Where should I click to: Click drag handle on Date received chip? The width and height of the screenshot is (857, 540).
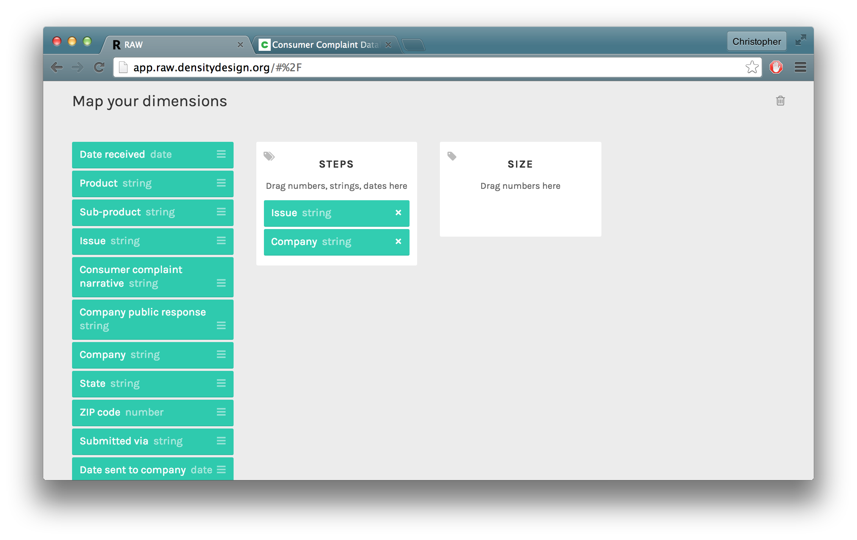coord(221,154)
